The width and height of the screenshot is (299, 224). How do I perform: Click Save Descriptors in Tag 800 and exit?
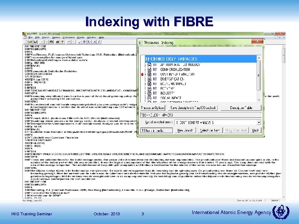pos(193,108)
